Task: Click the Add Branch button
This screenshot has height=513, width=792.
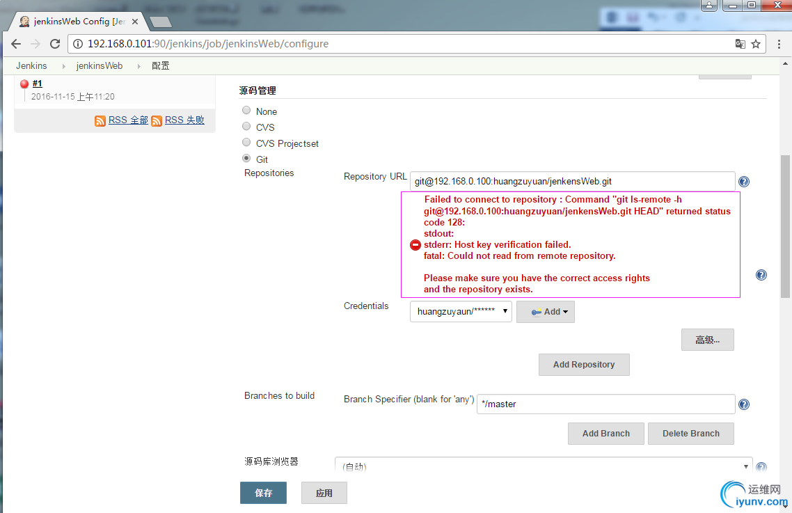Action: click(x=606, y=434)
